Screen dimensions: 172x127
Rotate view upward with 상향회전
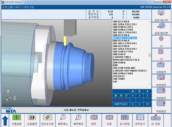161,65
